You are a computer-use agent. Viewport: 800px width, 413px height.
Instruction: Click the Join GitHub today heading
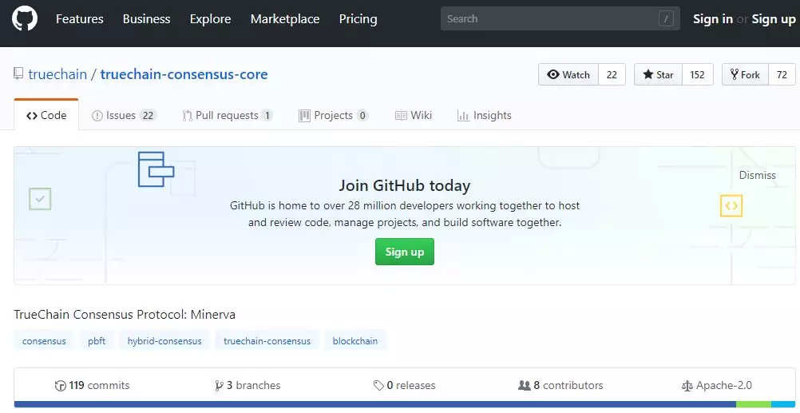405,185
